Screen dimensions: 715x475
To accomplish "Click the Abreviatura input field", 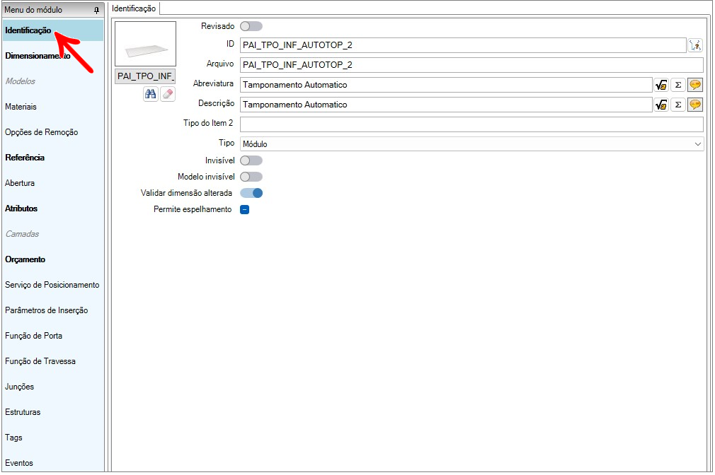I will pos(446,85).
